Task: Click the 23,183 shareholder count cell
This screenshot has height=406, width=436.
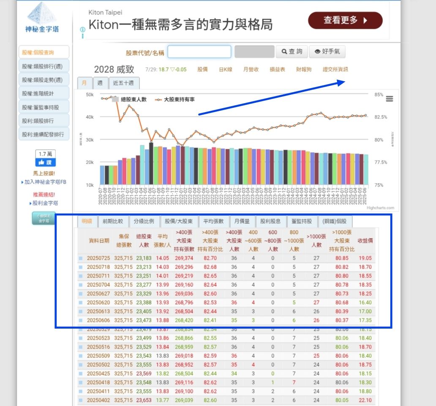Action: (144, 258)
